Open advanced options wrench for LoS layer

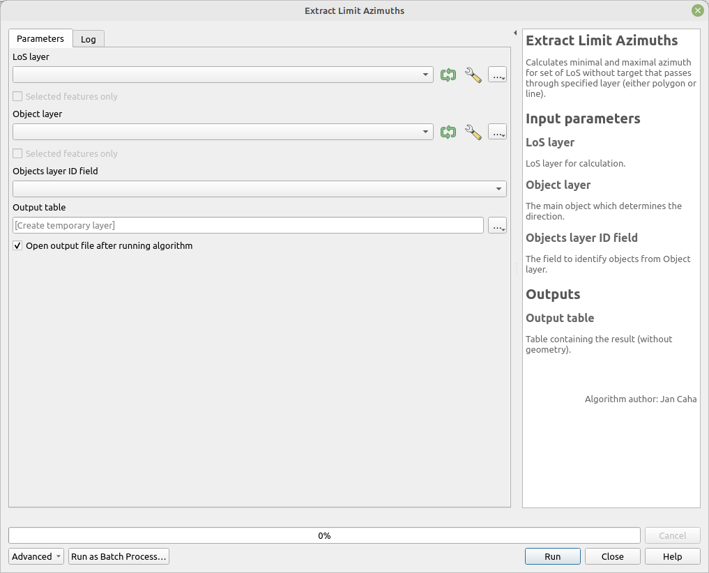[473, 75]
